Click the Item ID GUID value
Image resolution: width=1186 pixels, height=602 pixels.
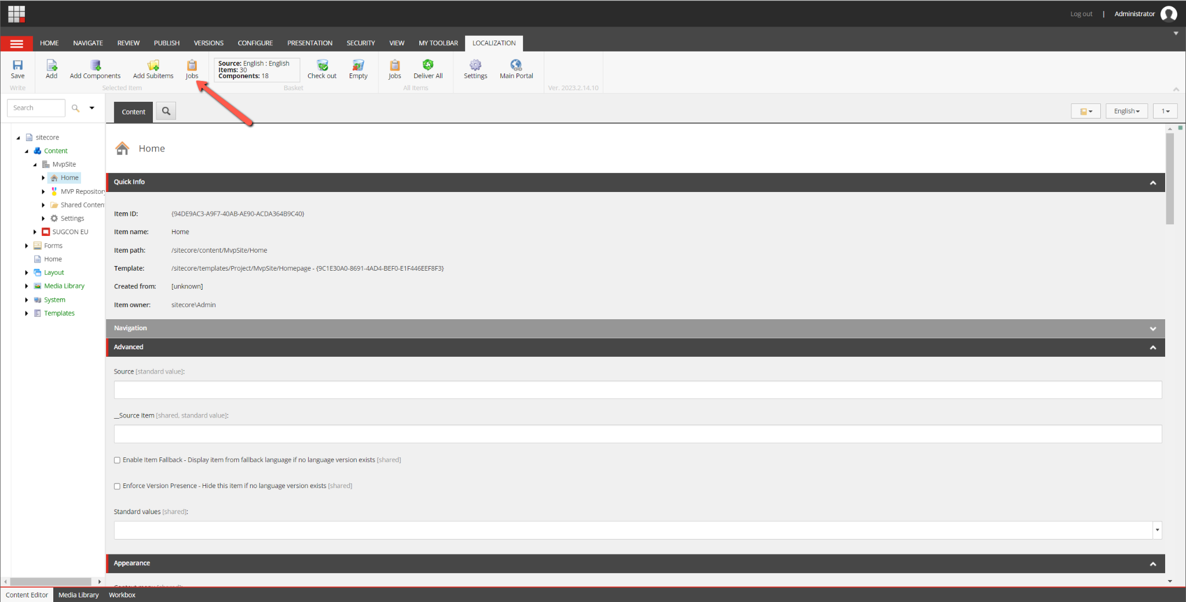[237, 214]
